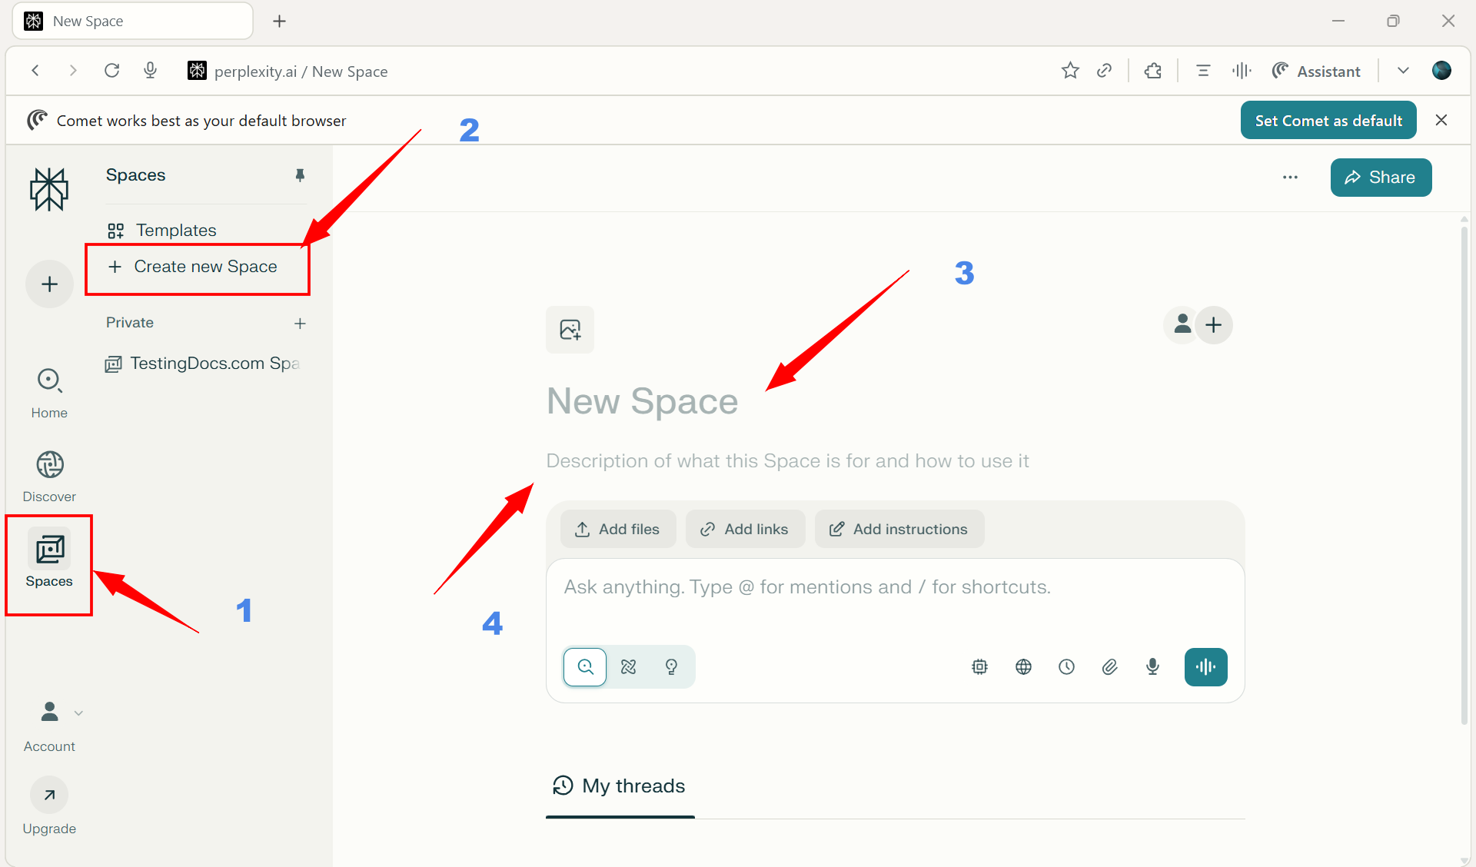Click the space image upload icon
This screenshot has width=1476, height=867.
point(570,330)
